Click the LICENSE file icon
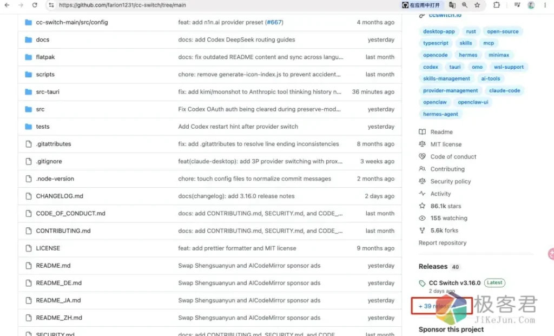The height and width of the screenshot is (336, 554). point(29,248)
